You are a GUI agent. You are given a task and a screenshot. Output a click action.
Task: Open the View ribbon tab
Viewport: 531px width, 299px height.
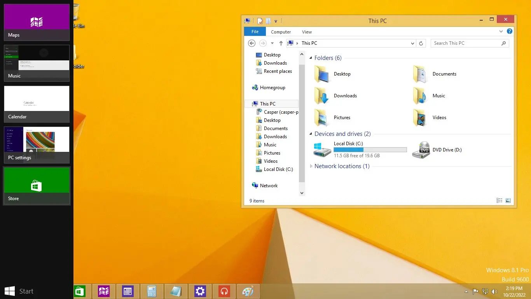[307, 32]
